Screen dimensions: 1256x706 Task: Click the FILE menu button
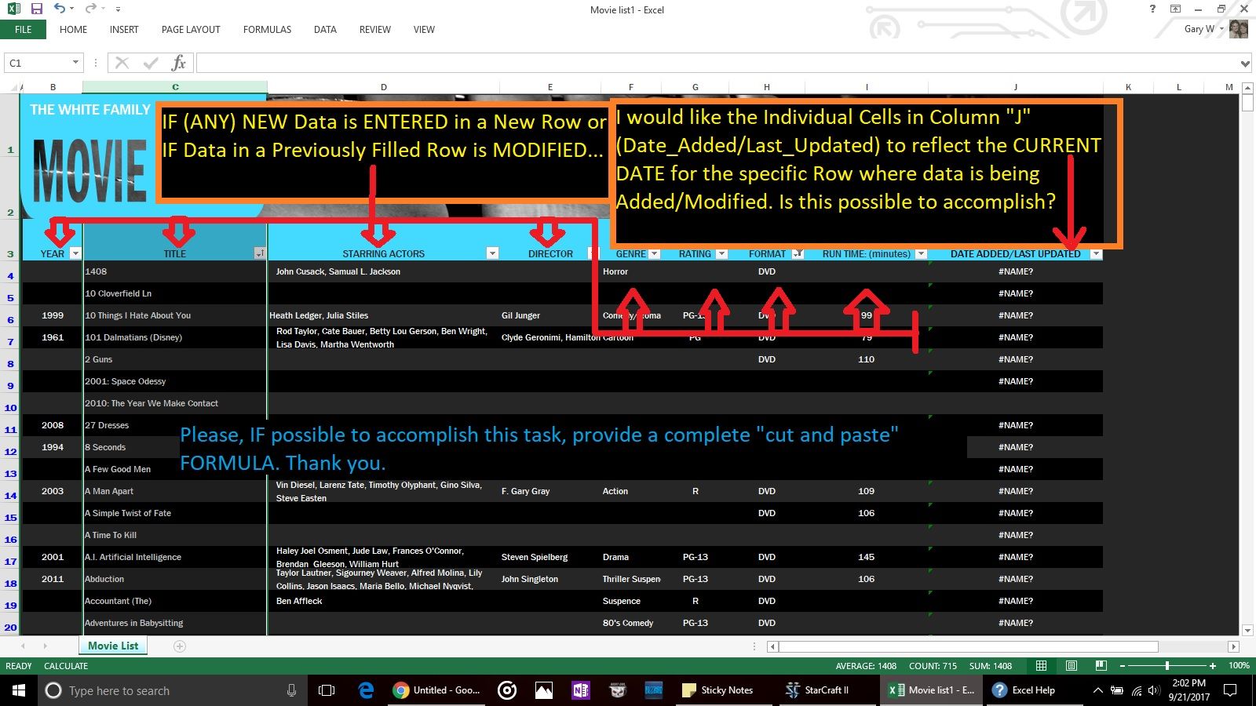coord(23,29)
